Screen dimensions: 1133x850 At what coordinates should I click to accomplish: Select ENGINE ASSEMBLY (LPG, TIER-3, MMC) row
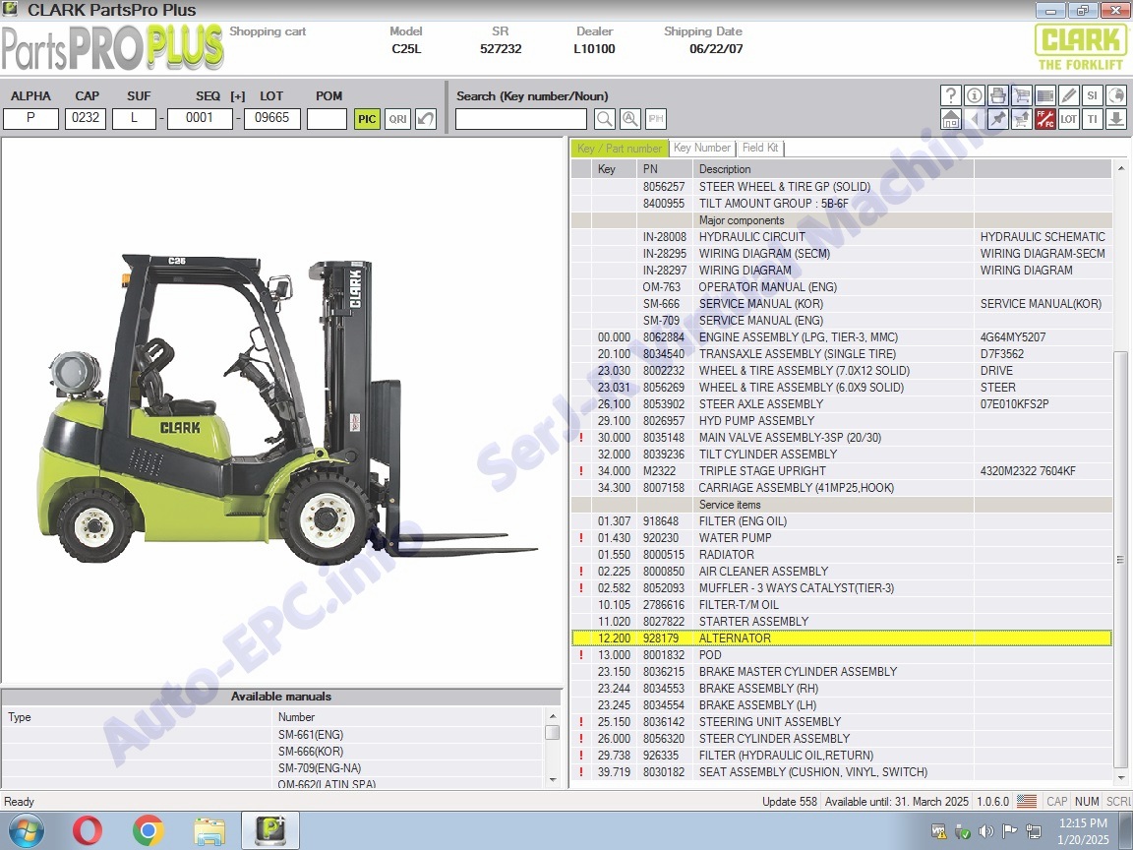point(841,337)
